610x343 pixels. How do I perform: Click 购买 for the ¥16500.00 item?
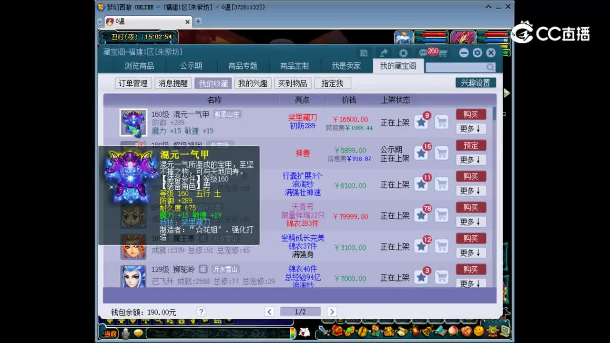click(x=471, y=114)
